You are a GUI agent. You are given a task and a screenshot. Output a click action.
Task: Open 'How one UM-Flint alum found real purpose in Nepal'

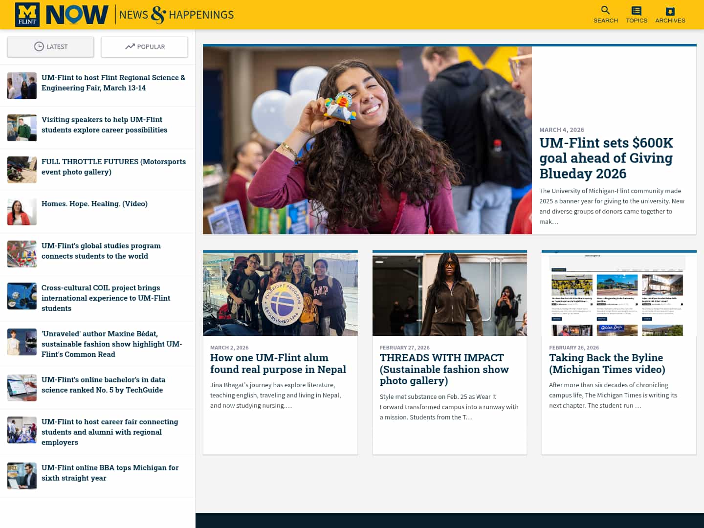click(x=278, y=363)
